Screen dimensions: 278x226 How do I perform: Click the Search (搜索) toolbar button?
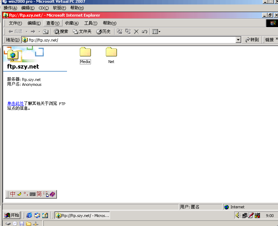coord(61,31)
